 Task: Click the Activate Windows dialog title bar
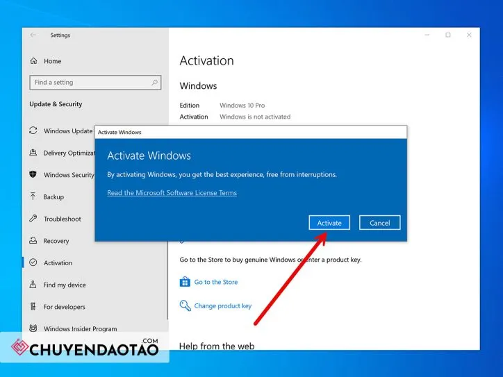pyautogui.click(x=251, y=132)
